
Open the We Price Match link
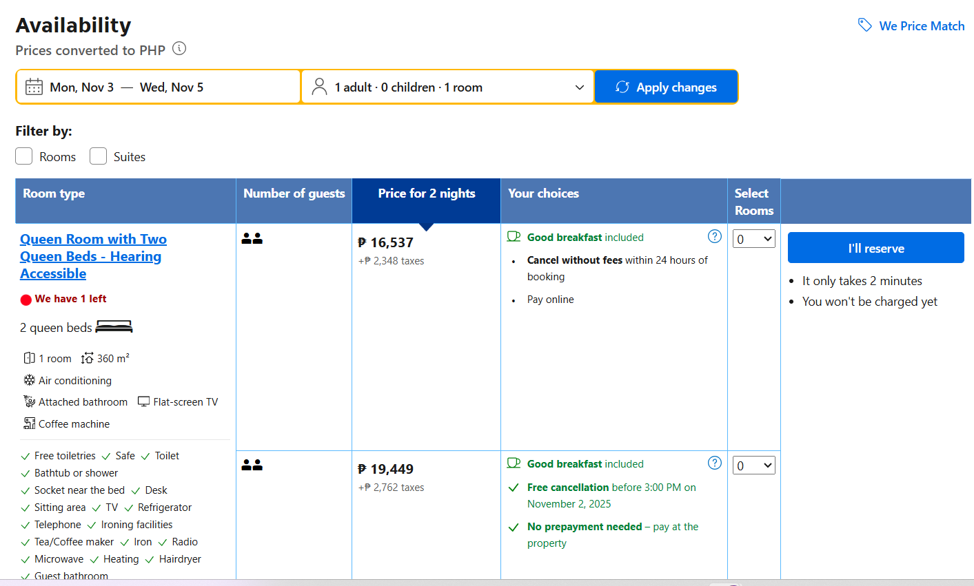921,26
